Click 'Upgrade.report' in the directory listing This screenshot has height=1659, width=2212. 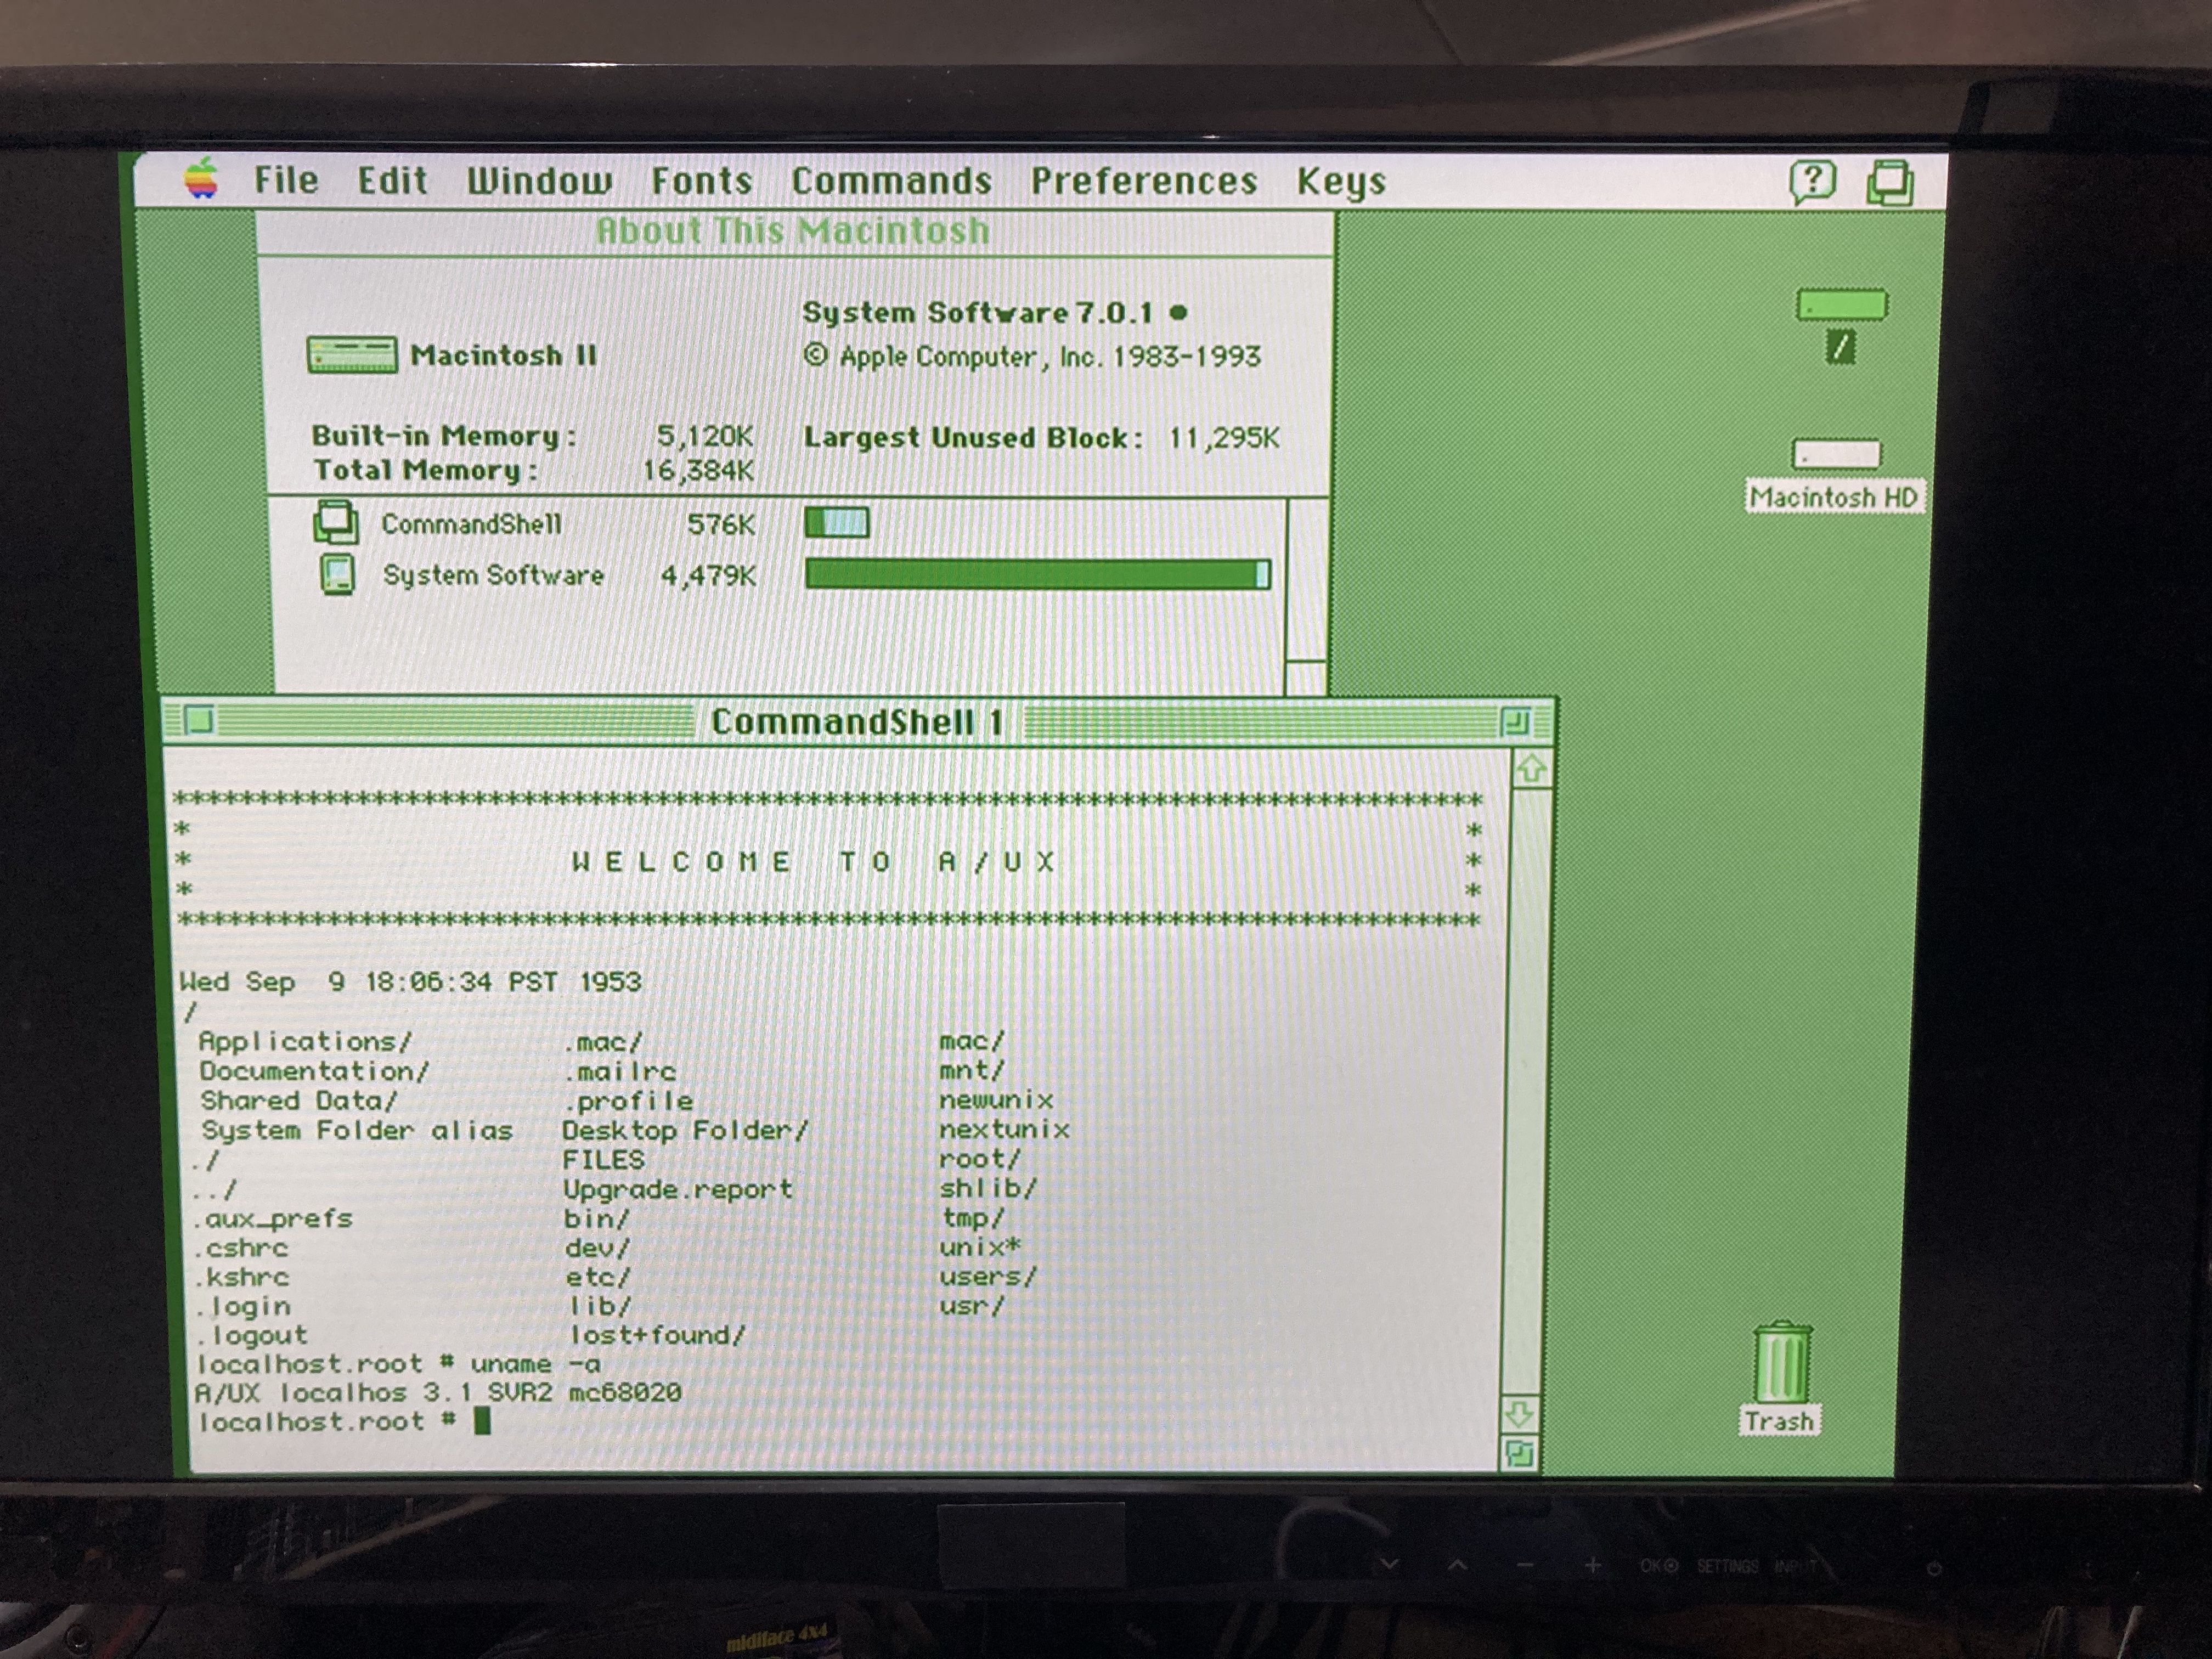click(677, 1189)
